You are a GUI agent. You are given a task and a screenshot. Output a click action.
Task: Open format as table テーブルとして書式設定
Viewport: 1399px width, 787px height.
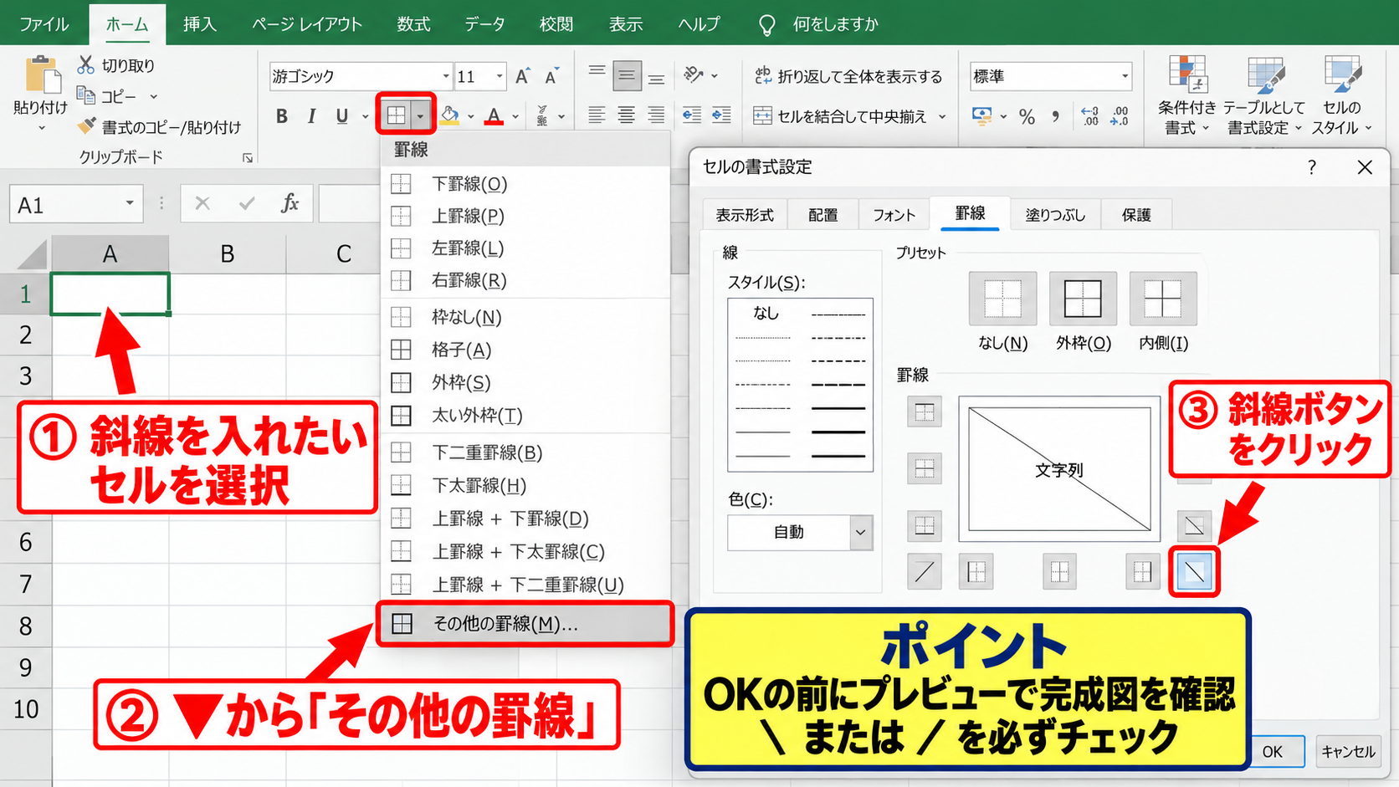point(1264,95)
